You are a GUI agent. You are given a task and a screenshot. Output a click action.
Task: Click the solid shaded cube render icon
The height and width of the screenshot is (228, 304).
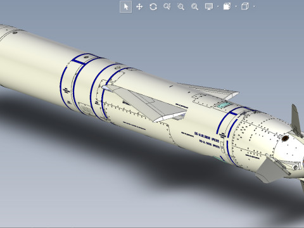227,6
